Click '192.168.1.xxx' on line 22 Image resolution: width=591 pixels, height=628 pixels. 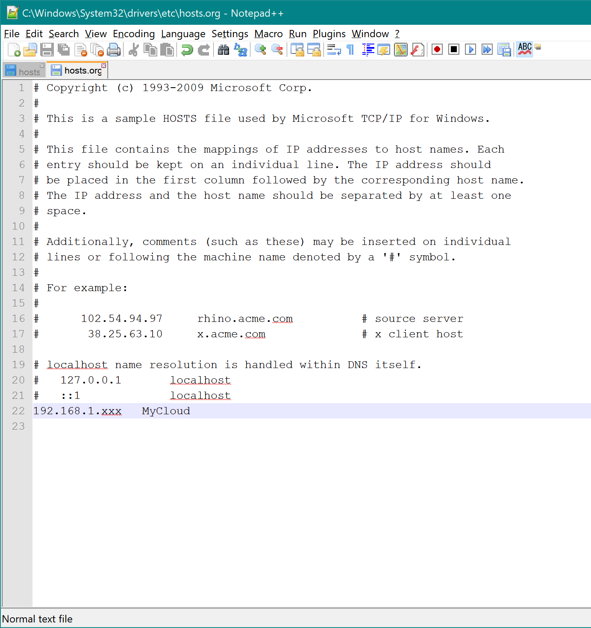point(77,411)
